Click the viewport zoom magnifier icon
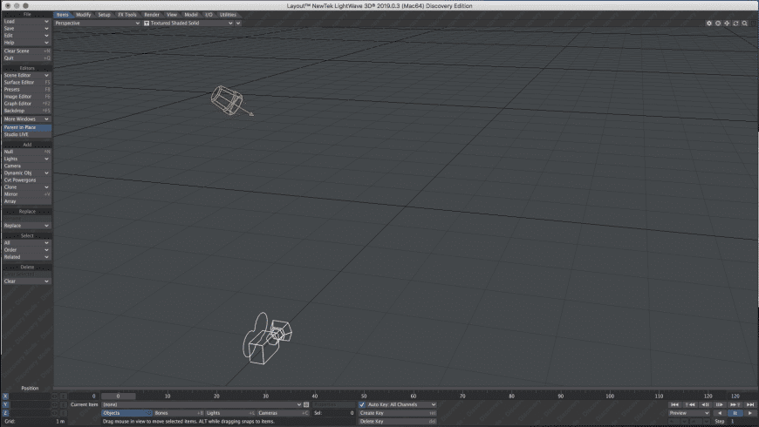The width and height of the screenshot is (759, 427). pyautogui.click(x=744, y=24)
